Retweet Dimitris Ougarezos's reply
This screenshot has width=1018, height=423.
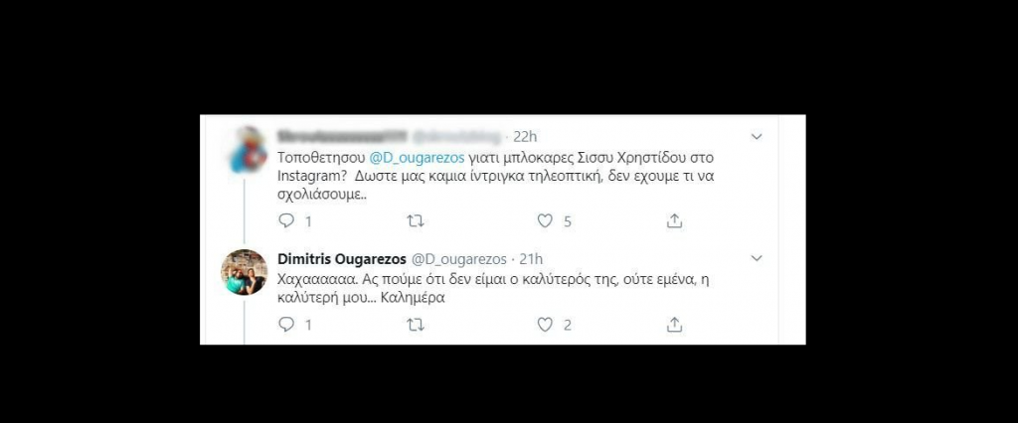415,325
